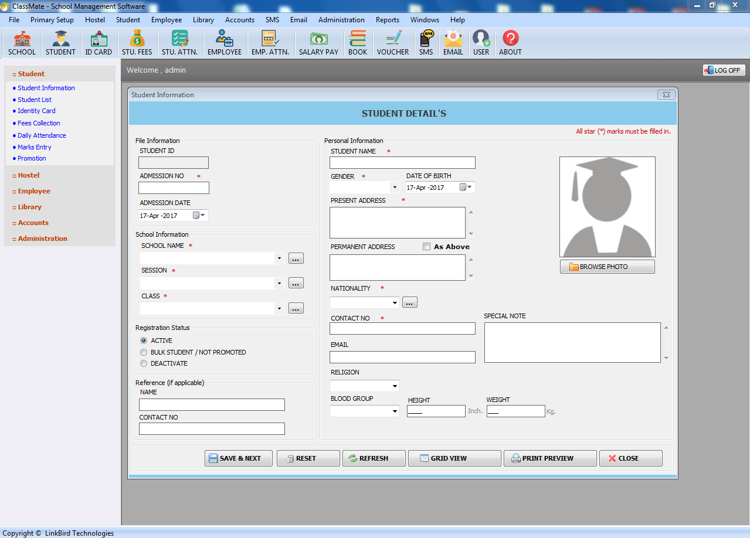Click the STU. FEES icon

click(x=137, y=42)
